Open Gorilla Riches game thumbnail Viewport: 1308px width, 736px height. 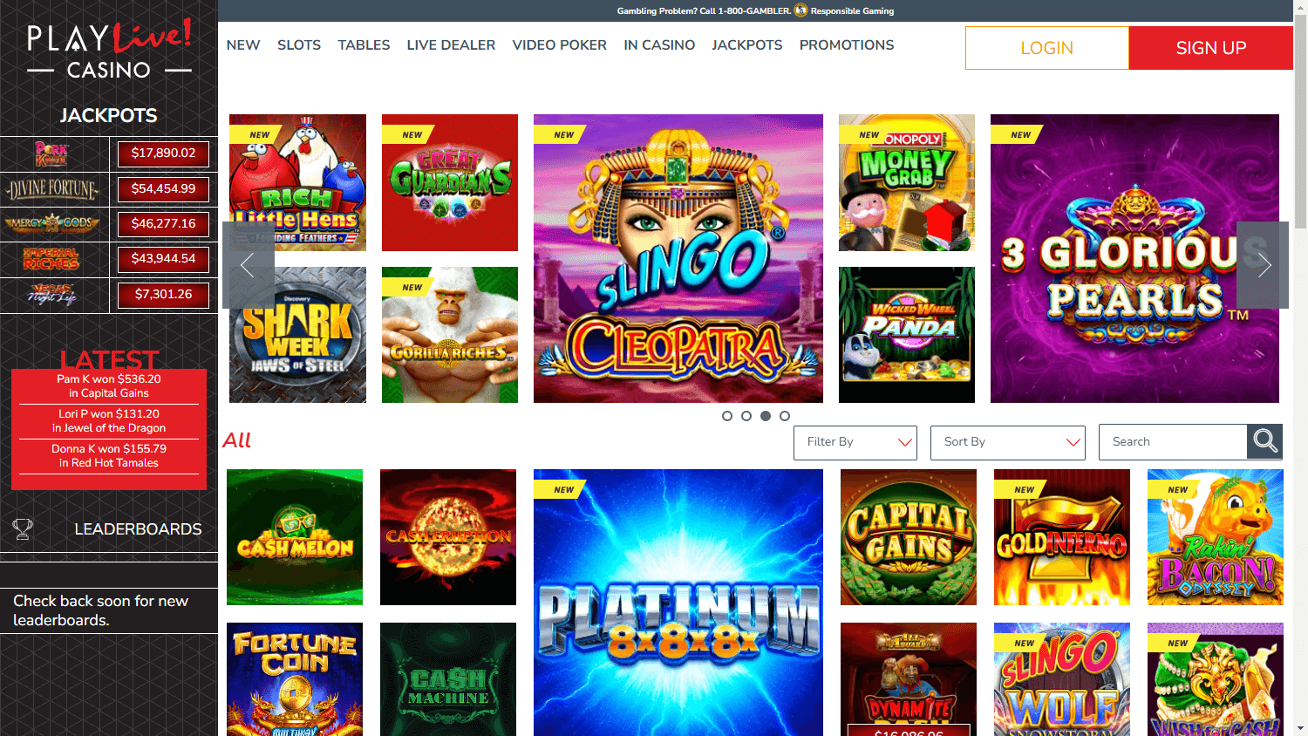(x=450, y=335)
